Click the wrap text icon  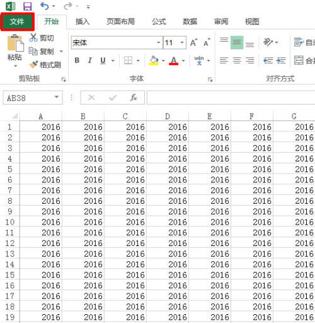299,42
